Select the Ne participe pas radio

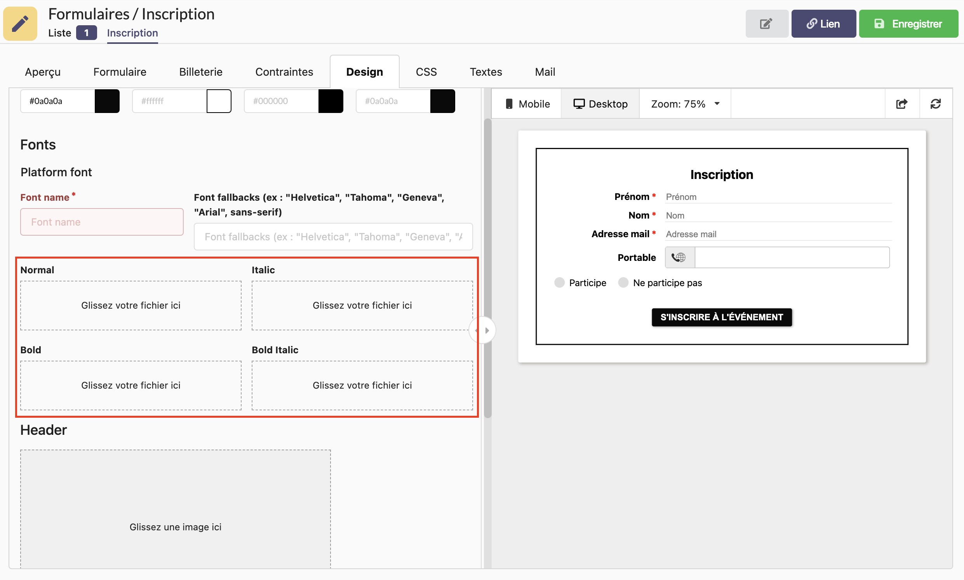[x=623, y=283]
